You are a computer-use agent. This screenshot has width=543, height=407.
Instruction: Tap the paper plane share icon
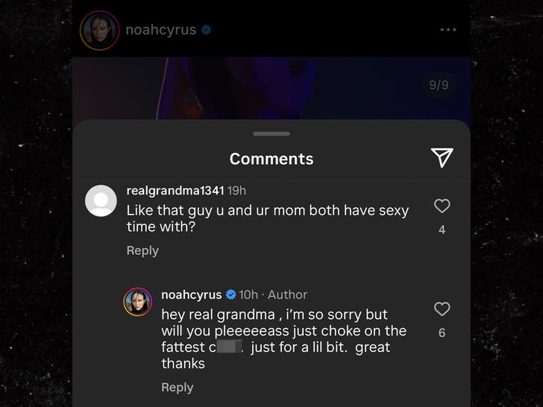[x=442, y=157]
